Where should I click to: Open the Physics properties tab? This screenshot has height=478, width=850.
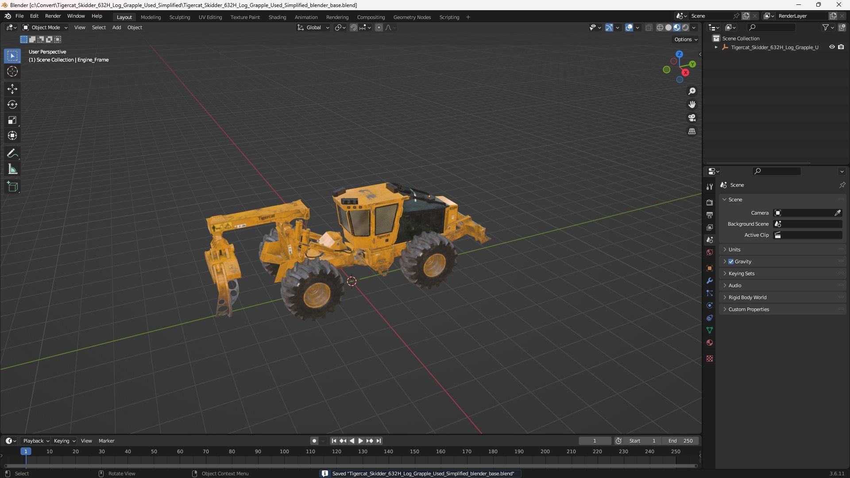(710, 305)
